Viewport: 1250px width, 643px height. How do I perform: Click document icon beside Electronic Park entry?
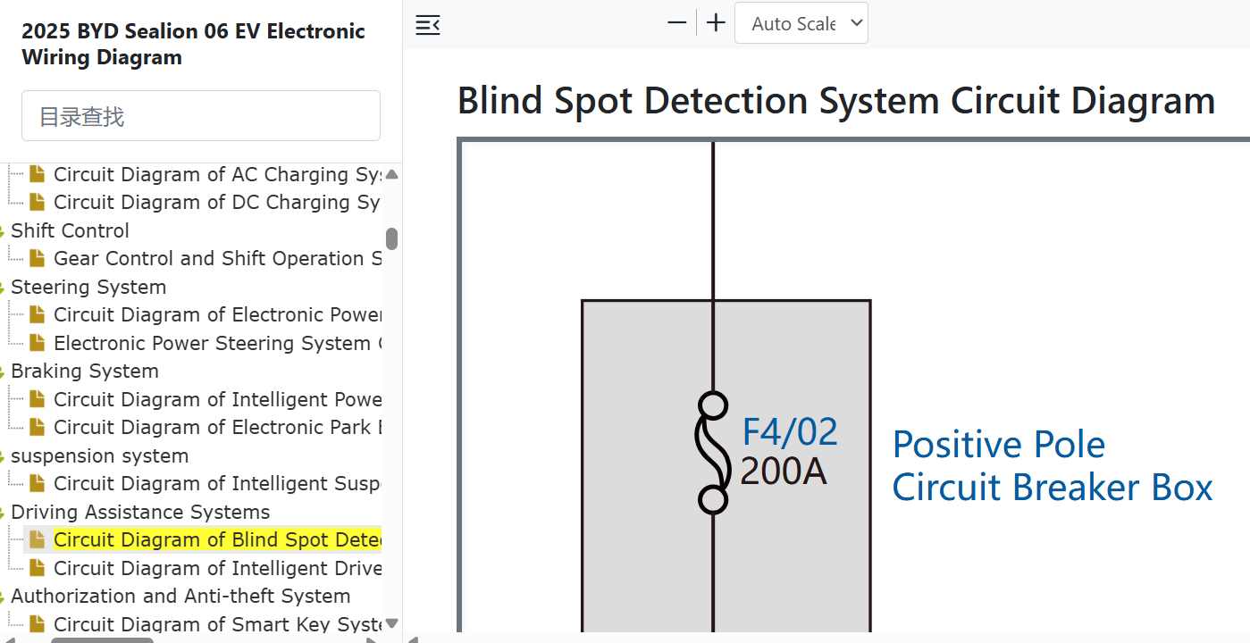37,427
